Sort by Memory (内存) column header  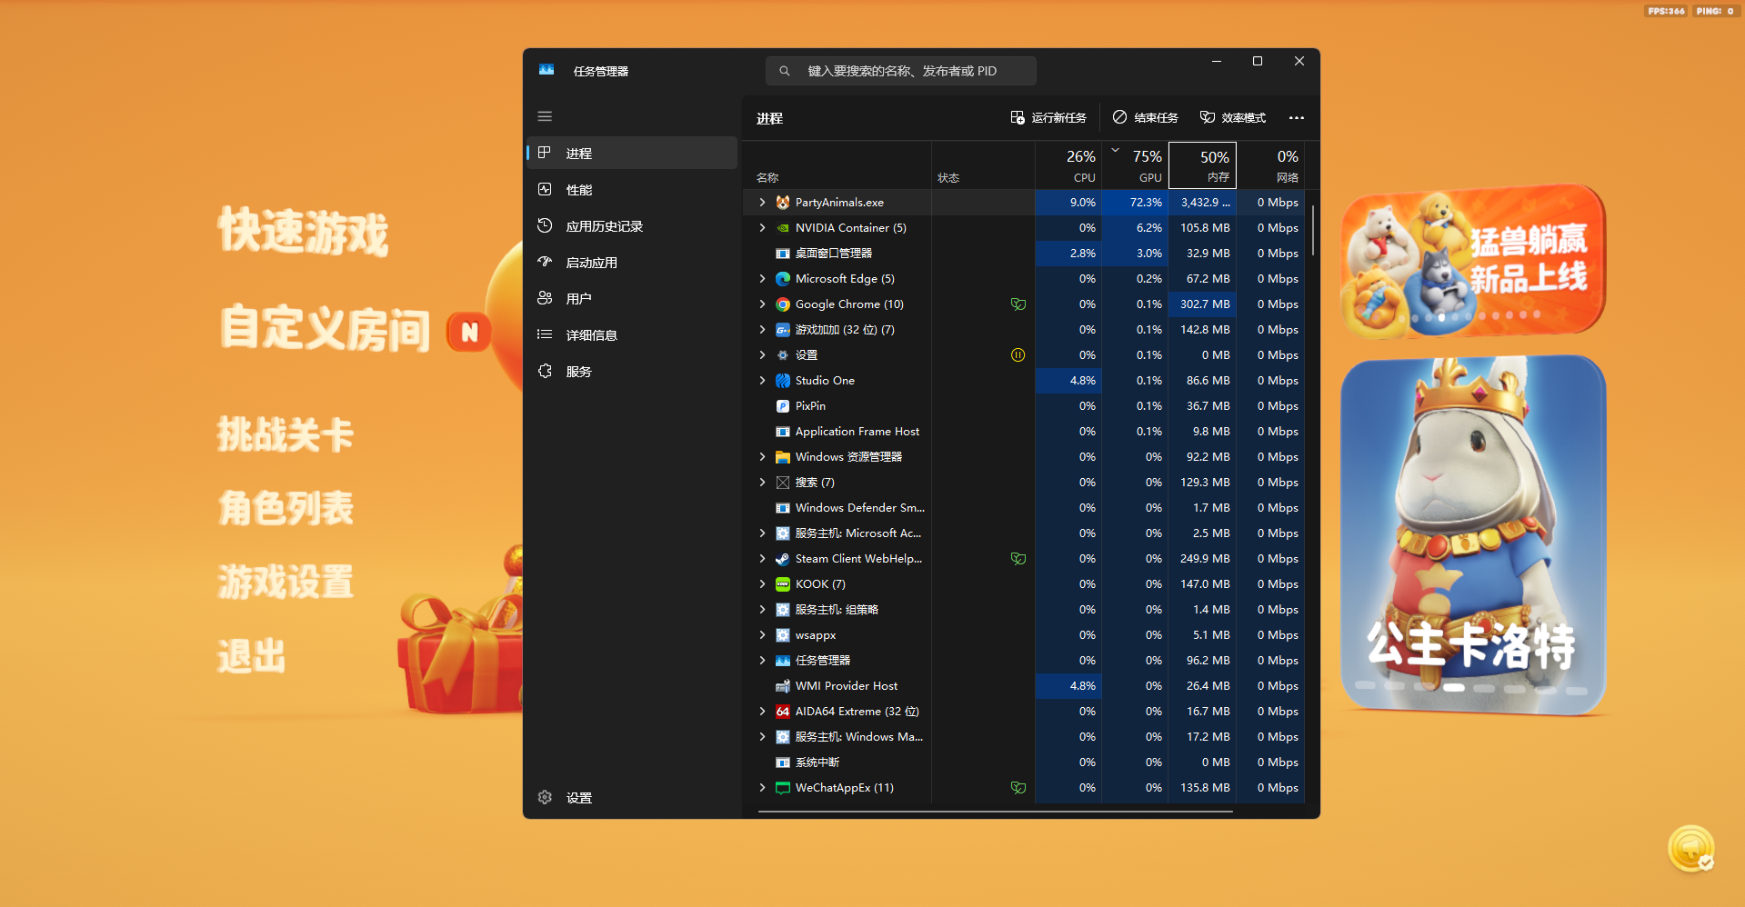click(x=1202, y=165)
